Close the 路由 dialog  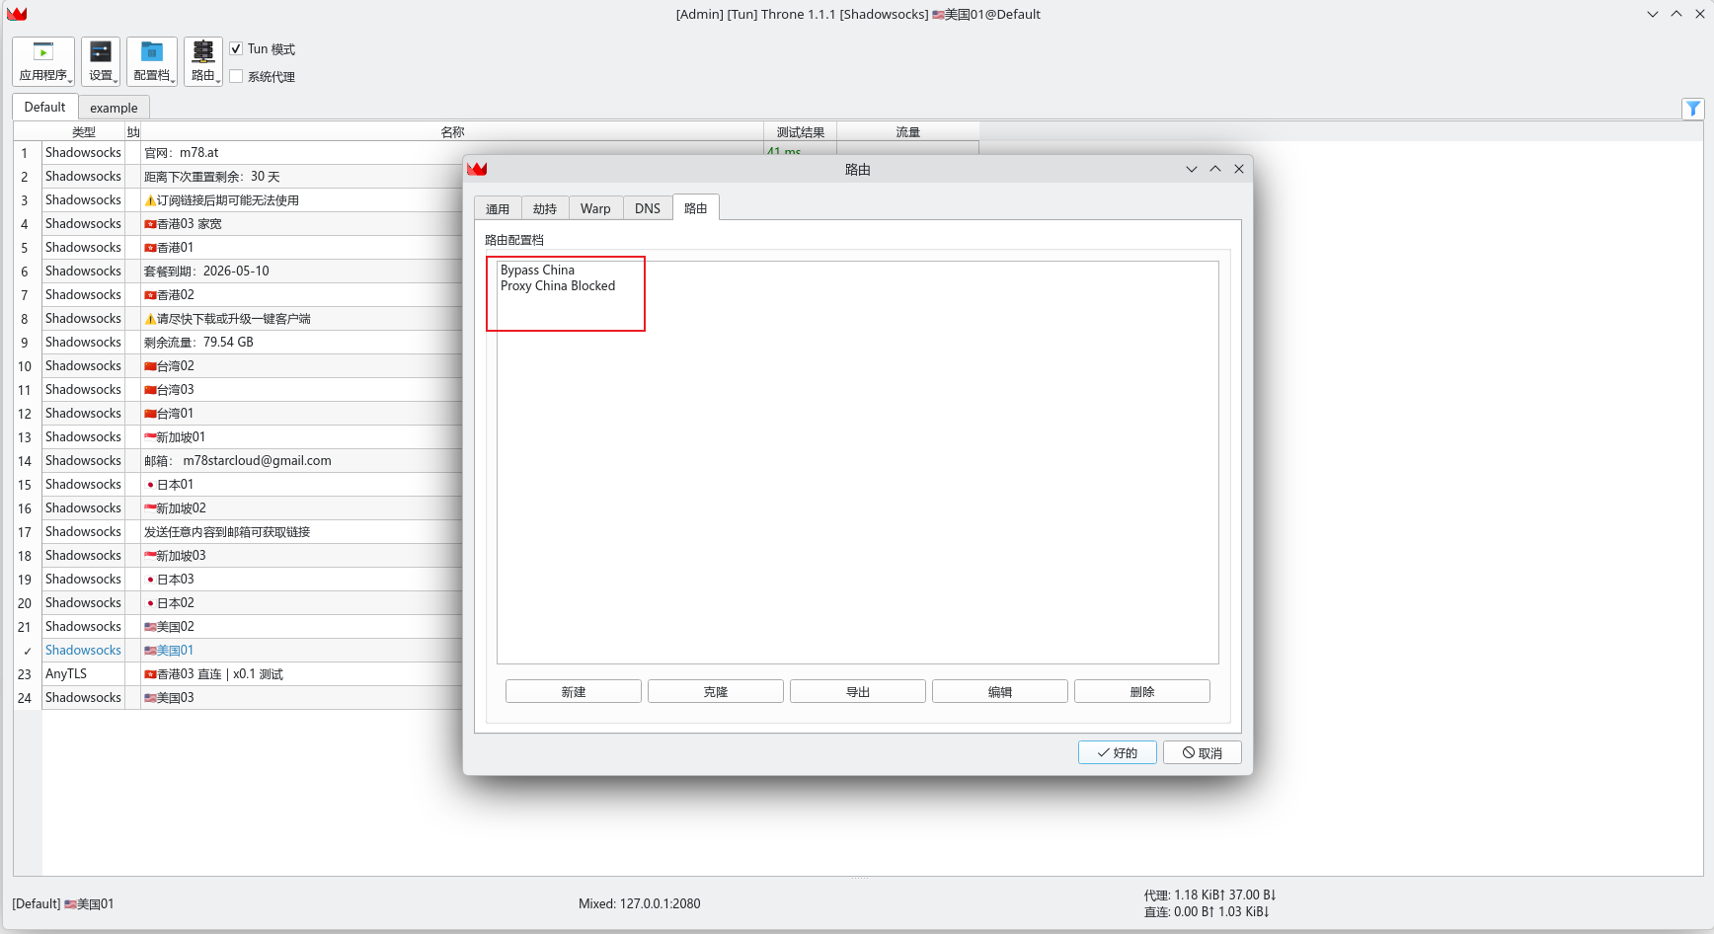point(1239,169)
